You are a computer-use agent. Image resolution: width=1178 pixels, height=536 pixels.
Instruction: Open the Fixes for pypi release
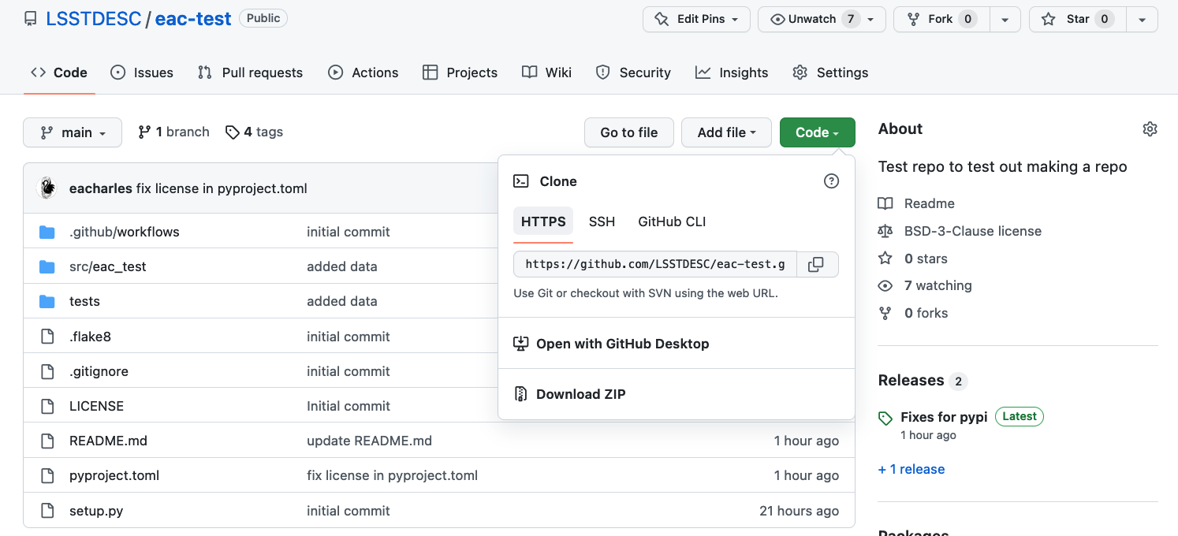click(x=944, y=417)
